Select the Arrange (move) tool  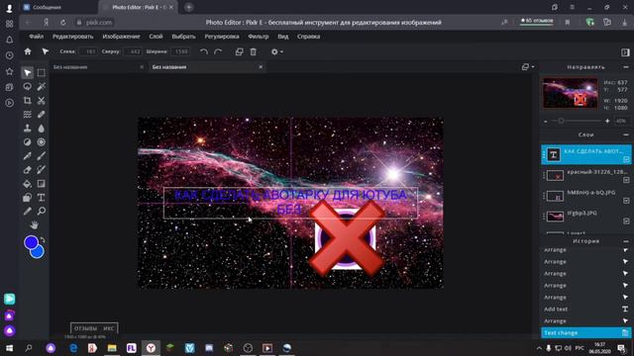27,72
